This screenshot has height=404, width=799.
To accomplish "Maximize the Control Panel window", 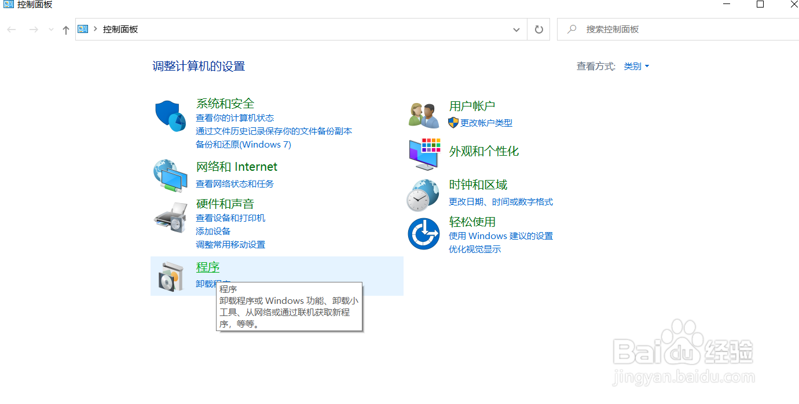I will pos(760,4).
